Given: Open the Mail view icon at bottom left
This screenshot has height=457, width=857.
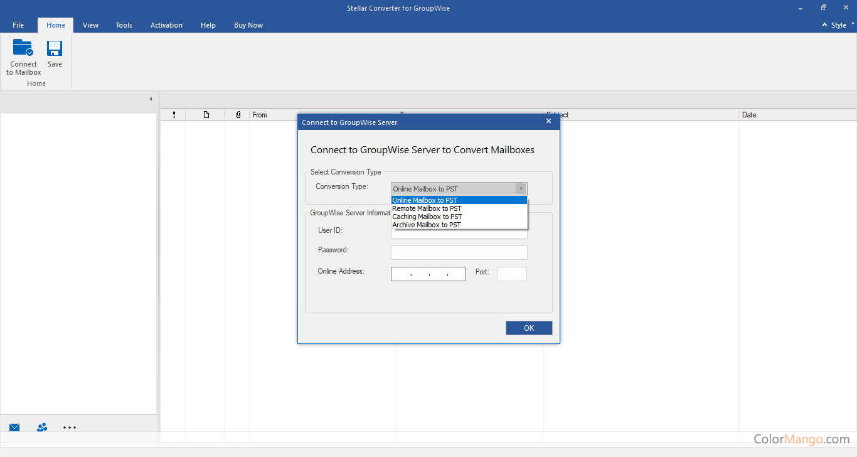Looking at the screenshot, I should tap(14, 427).
